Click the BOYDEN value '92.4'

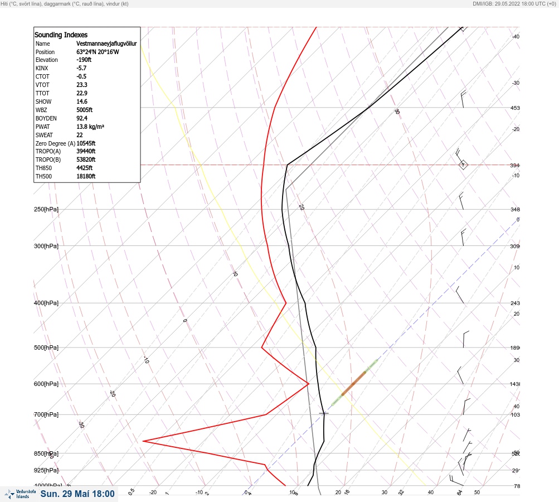tap(81, 118)
